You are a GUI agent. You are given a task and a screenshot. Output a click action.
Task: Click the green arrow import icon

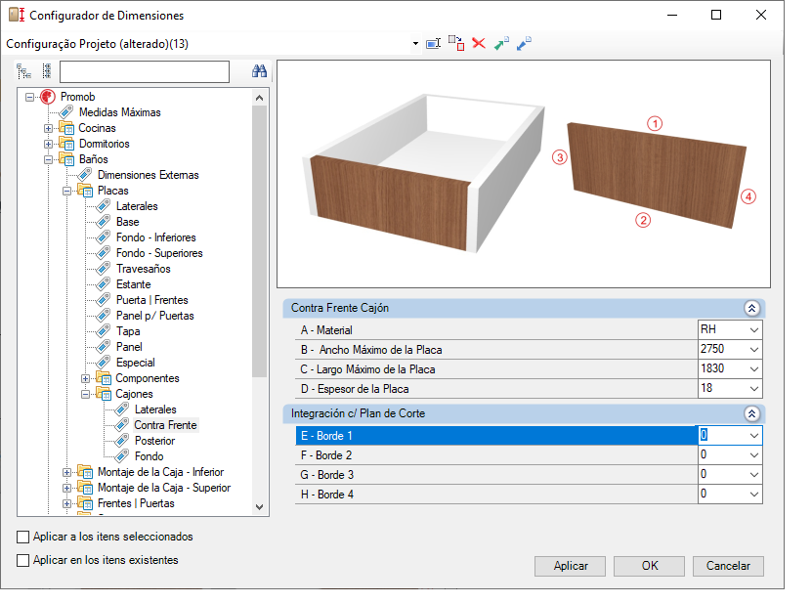tap(501, 43)
